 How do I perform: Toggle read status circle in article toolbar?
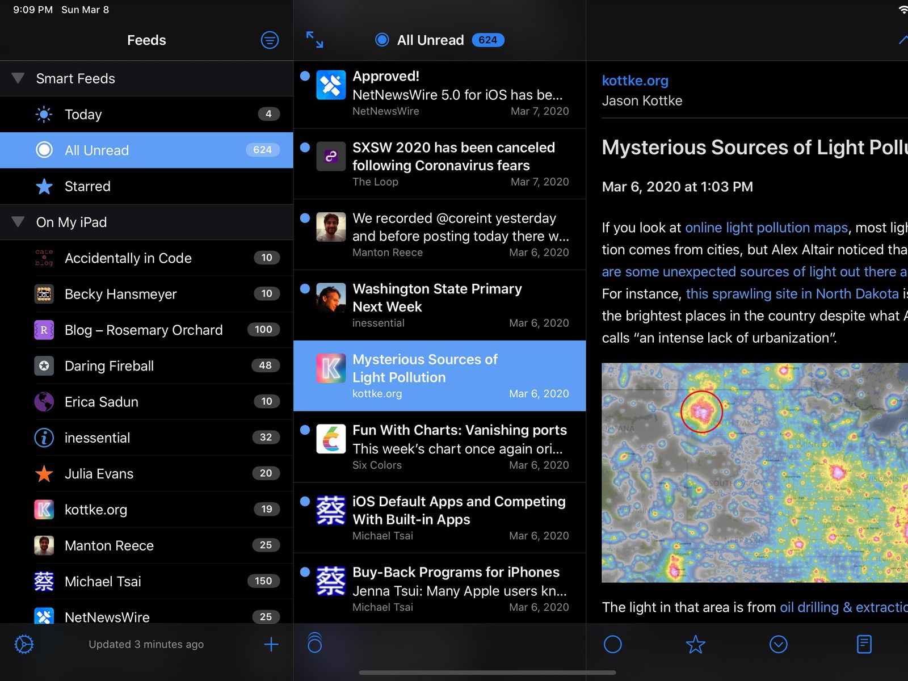[612, 644]
